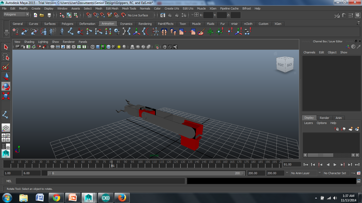
Task: Open the Mesh Tools menu
Action: click(x=129, y=8)
